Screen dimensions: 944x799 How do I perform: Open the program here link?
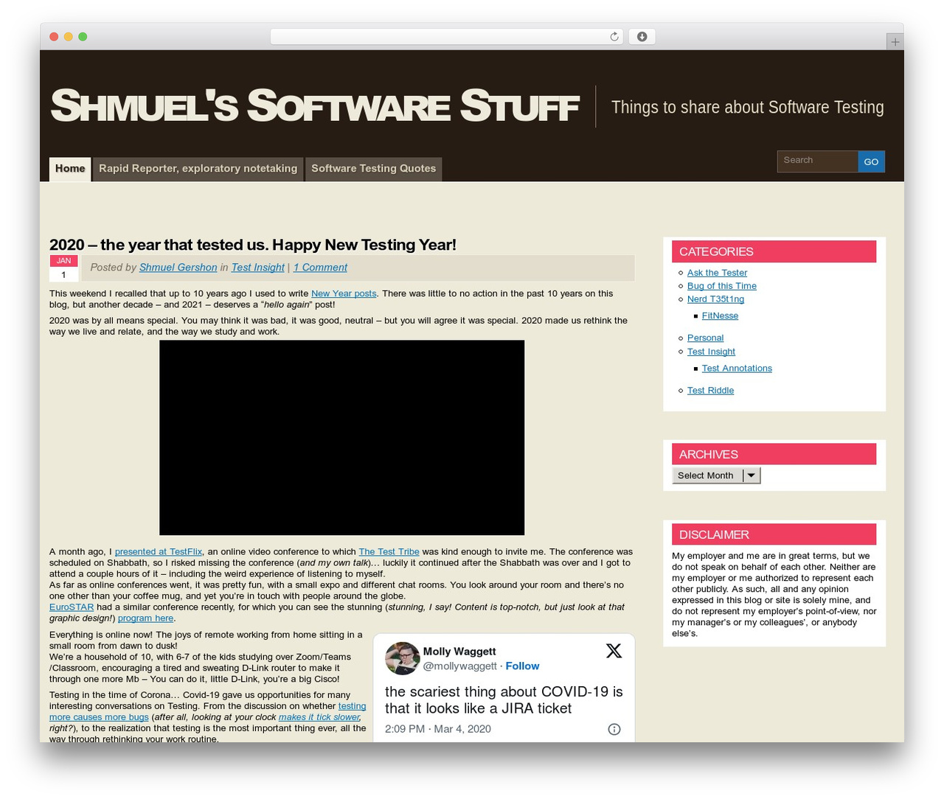click(145, 618)
